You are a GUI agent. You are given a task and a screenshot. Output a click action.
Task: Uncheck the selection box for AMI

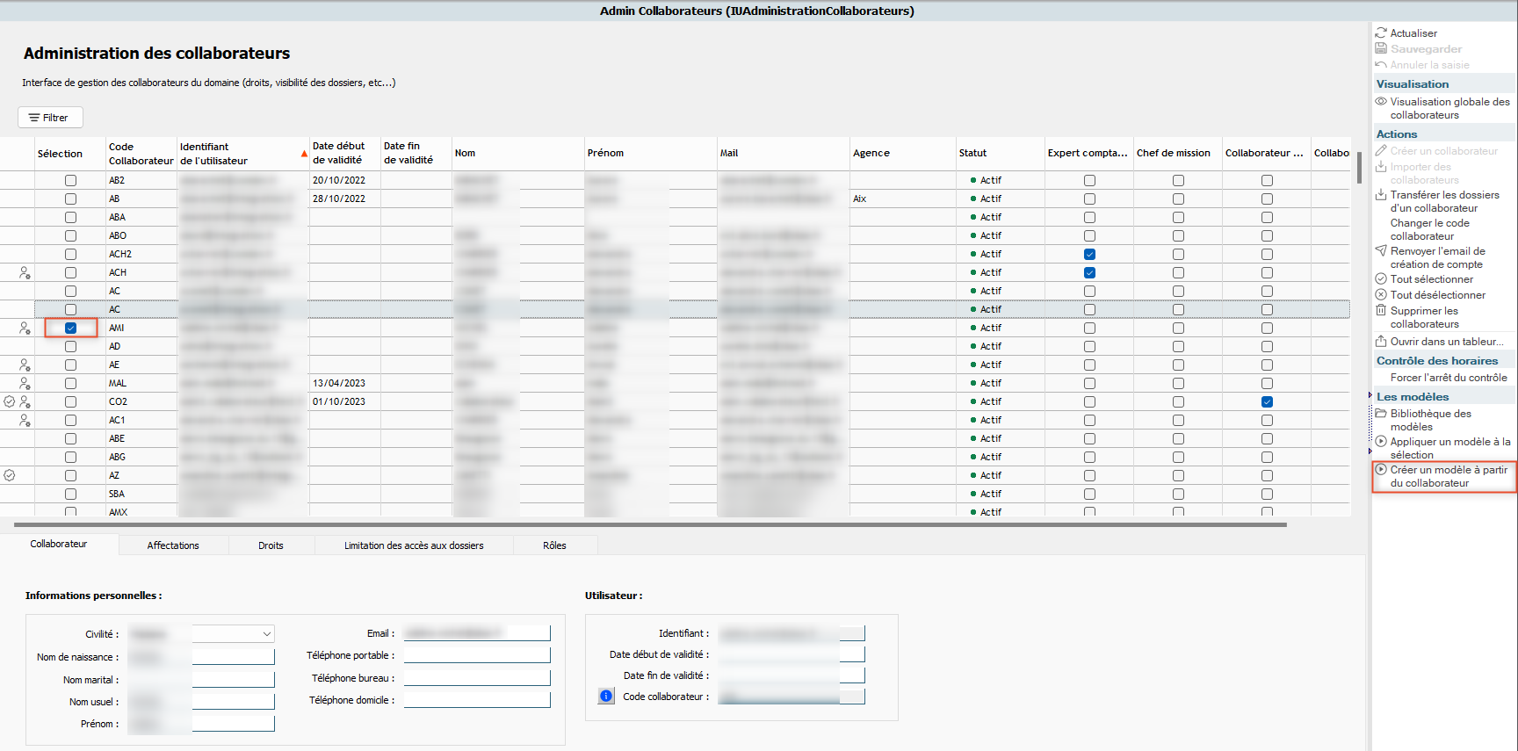click(x=70, y=328)
